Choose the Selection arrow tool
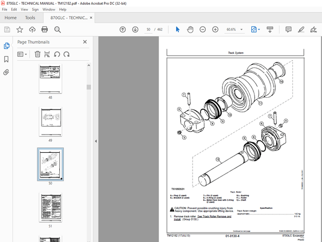 (x=178, y=30)
